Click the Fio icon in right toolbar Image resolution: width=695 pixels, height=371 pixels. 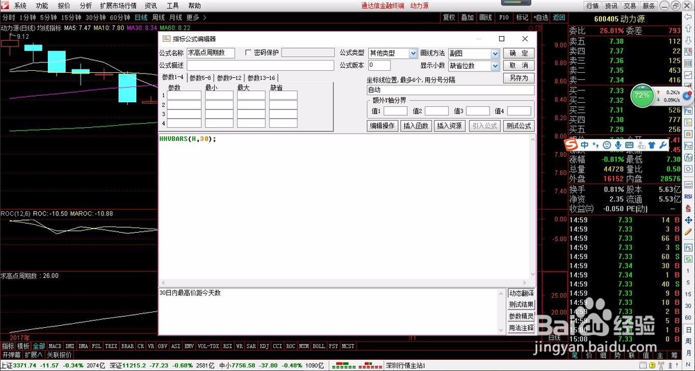click(688, 110)
